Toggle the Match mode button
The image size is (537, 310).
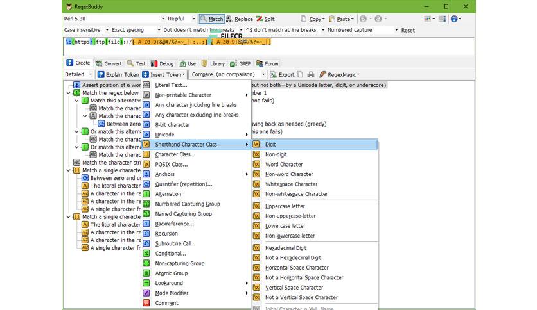(x=212, y=19)
